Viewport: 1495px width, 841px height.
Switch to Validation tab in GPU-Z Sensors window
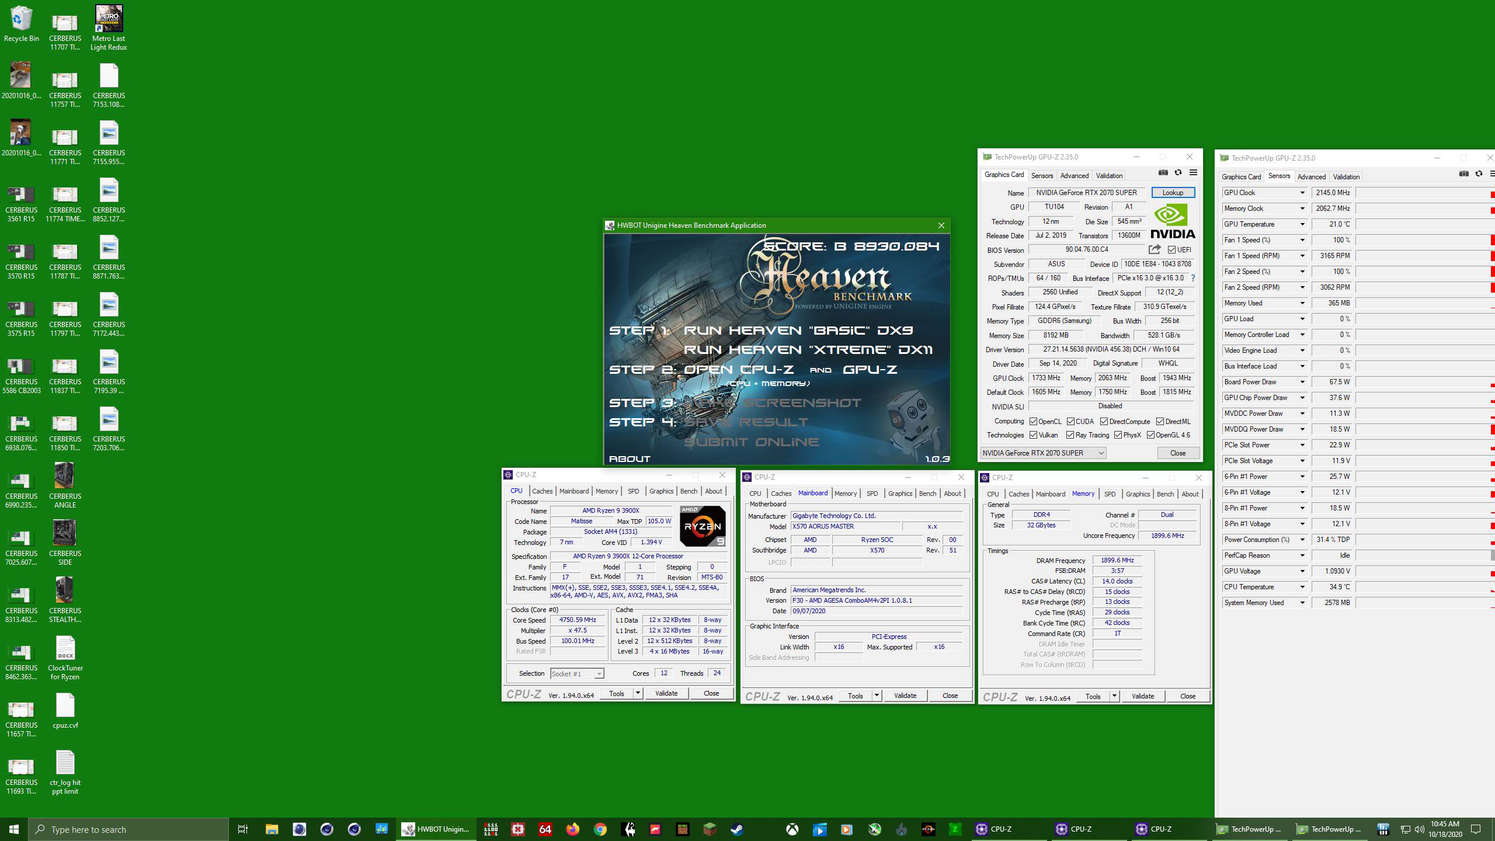pos(1346,177)
